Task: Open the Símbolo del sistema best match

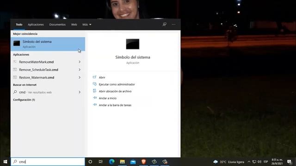Action: coord(48,44)
